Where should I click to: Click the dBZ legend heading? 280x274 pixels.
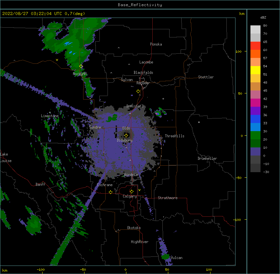click(263, 18)
